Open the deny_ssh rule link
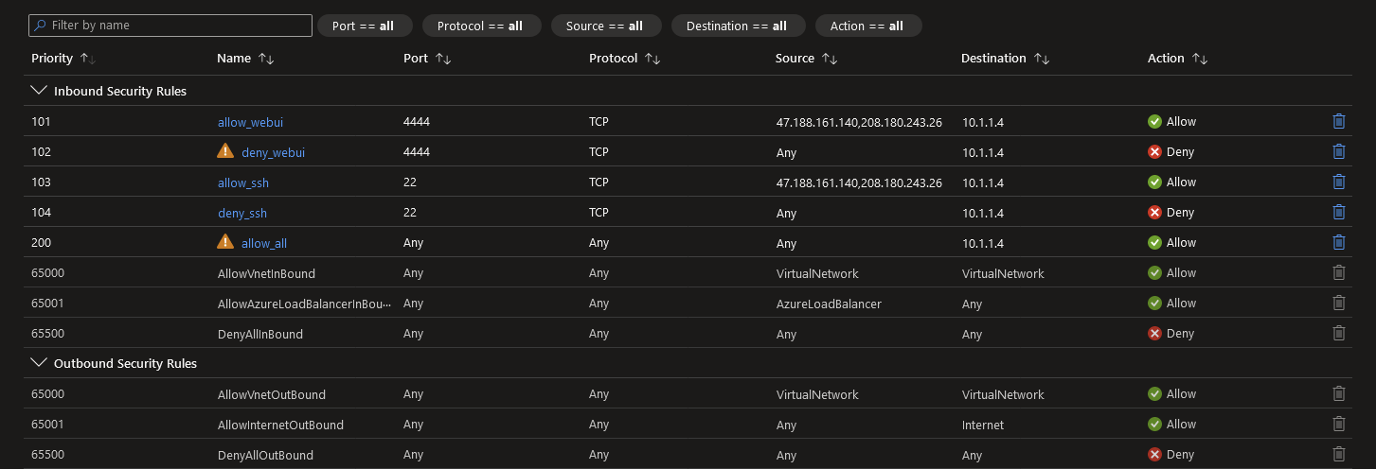Viewport: 1376px width, 469px height. point(242,213)
